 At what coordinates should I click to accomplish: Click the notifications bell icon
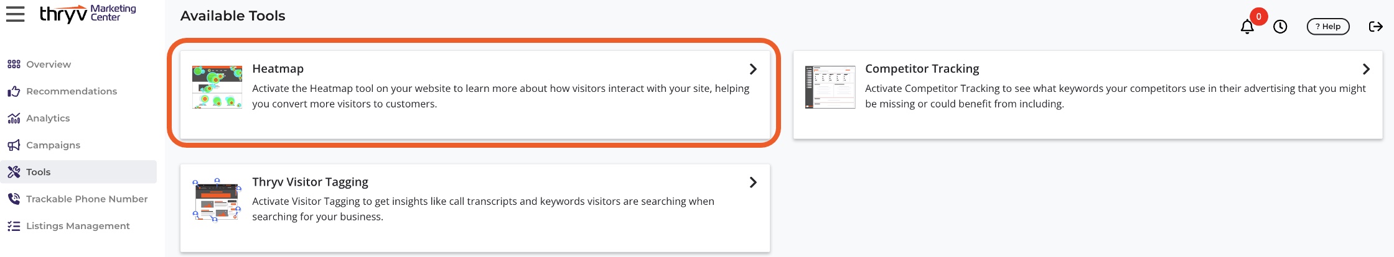[x=1247, y=27]
